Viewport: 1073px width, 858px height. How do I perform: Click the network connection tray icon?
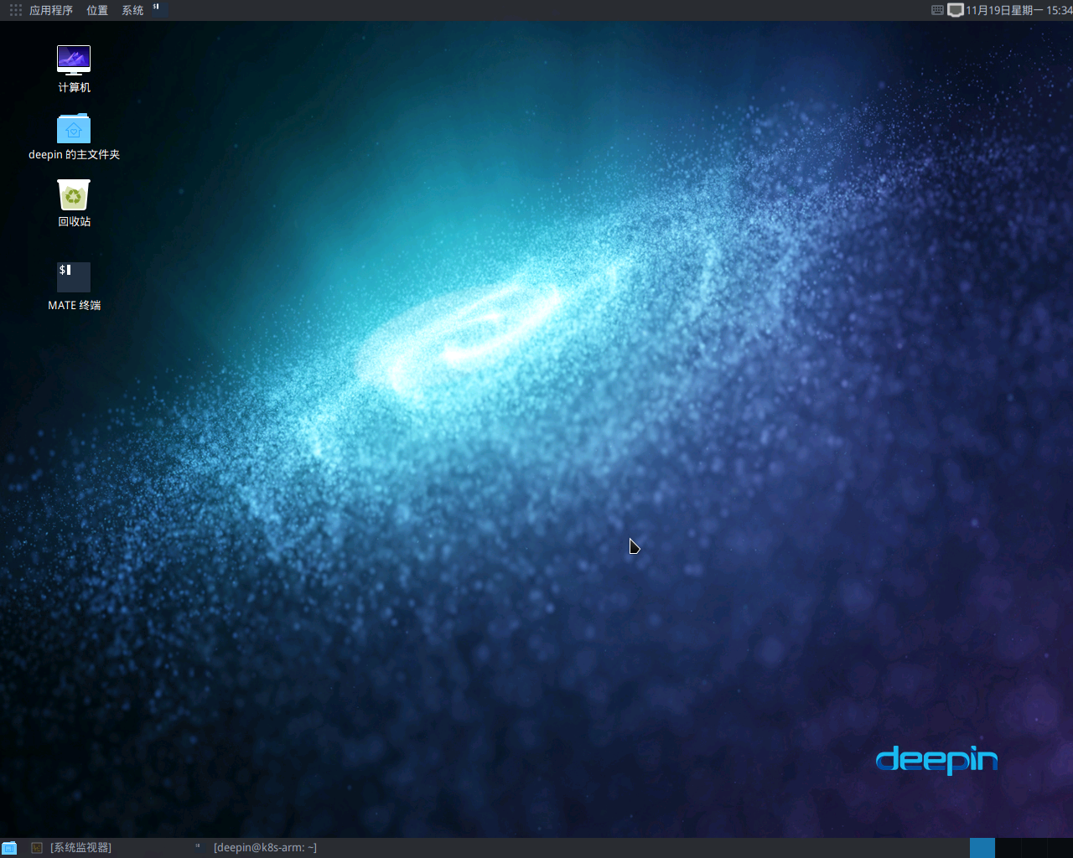point(955,10)
